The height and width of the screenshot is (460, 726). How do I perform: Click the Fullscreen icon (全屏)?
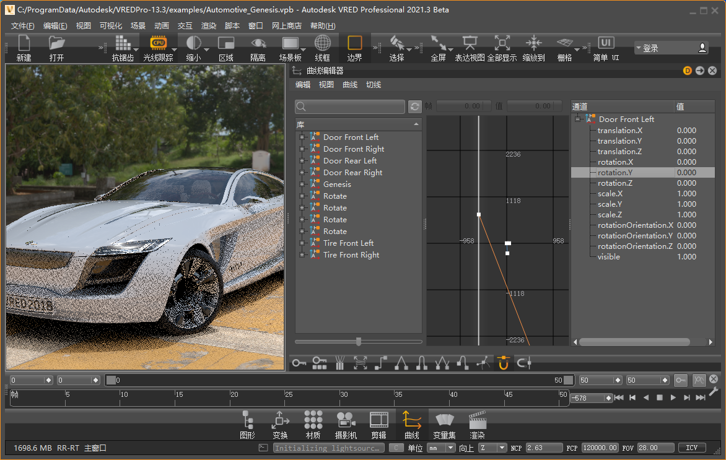pyautogui.click(x=438, y=43)
